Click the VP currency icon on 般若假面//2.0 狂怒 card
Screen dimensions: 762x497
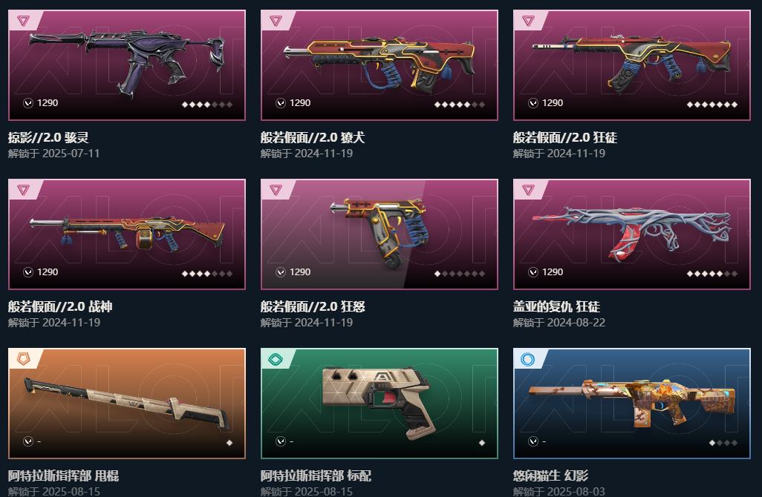tap(281, 271)
